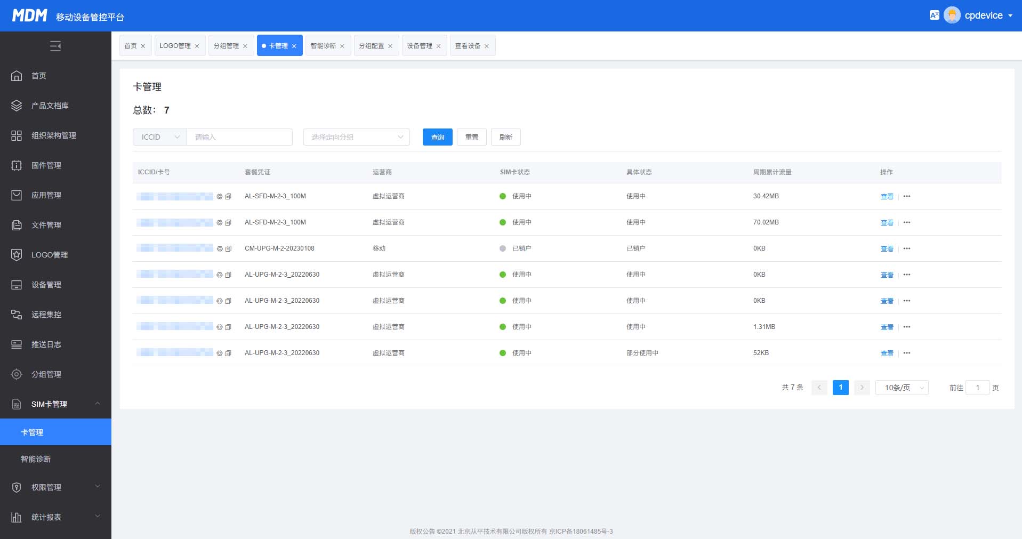Click the gear icon in the 30.42MB row

click(x=219, y=197)
